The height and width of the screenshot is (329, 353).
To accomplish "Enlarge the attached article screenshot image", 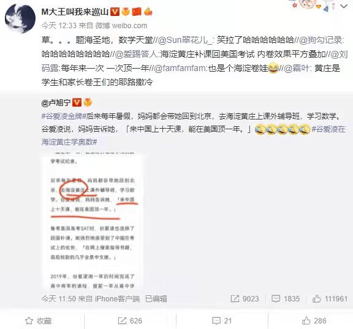I will [x=93, y=221].
